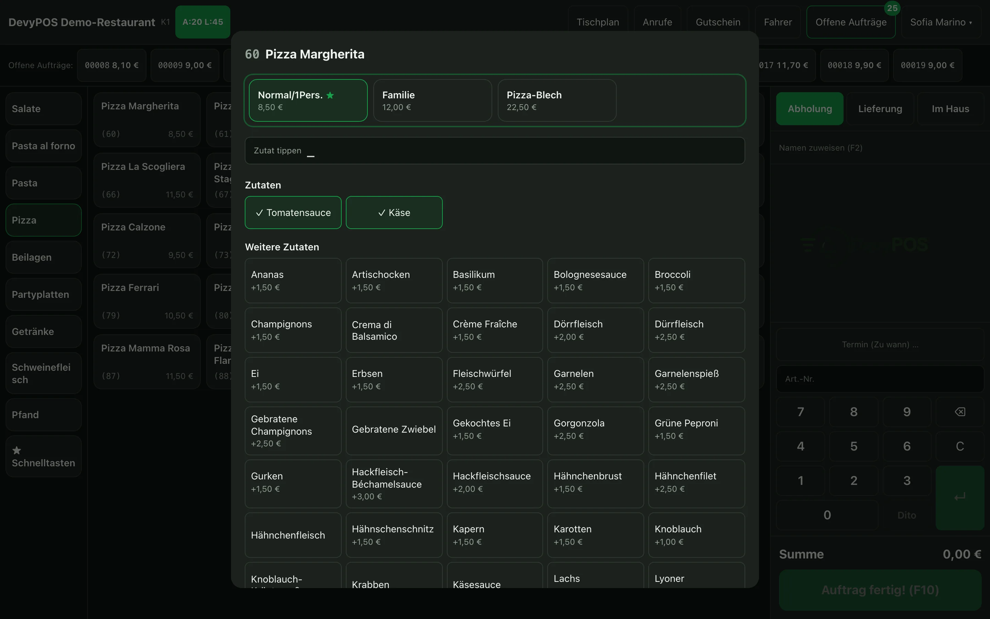Uncheck the Tomatensauce ingredient
Viewport: 990px width, 619px height.
point(293,213)
